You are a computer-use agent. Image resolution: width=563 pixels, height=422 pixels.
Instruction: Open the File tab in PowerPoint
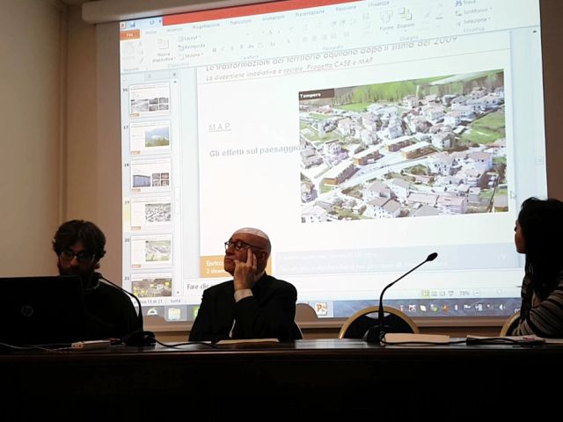(x=129, y=34)
